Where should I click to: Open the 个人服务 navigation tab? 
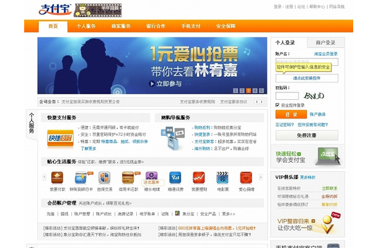(86, 26)
